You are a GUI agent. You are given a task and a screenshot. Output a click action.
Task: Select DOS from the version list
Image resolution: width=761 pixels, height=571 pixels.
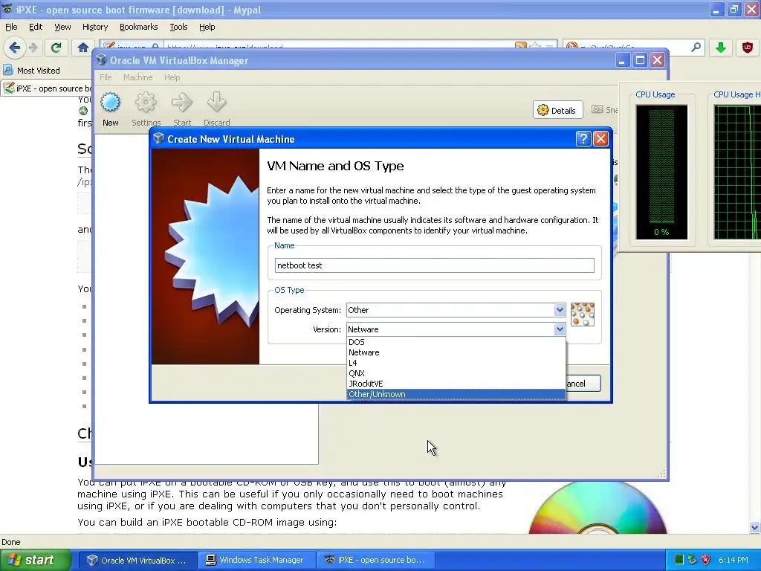456,342
